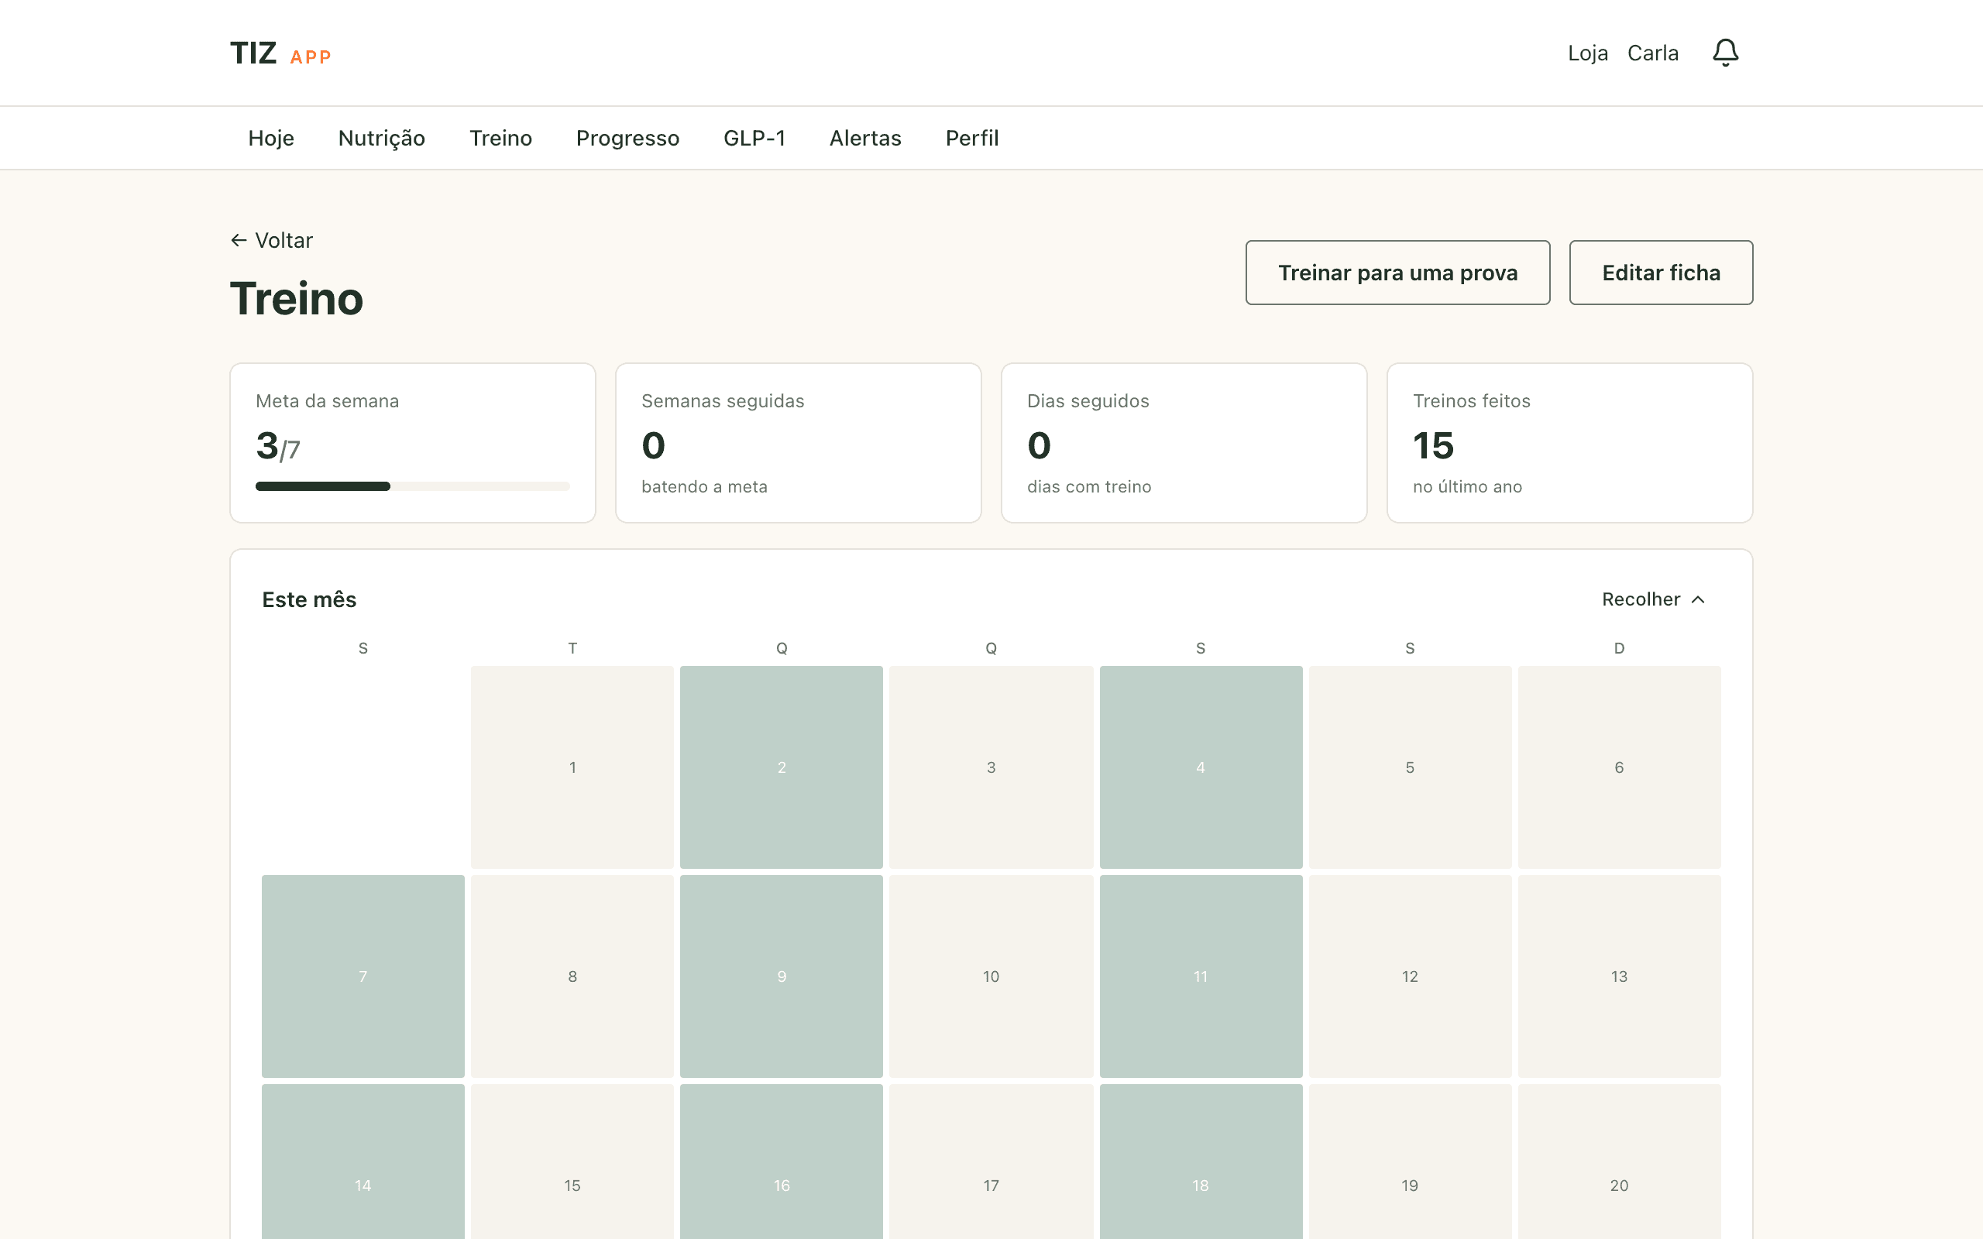Click the Treinar para uma prova button

pyautogui.click(x=1398, y=273)
